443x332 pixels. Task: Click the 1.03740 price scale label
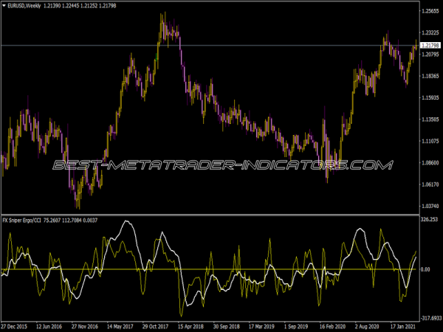pyautogui.click(x=429, y=206)
